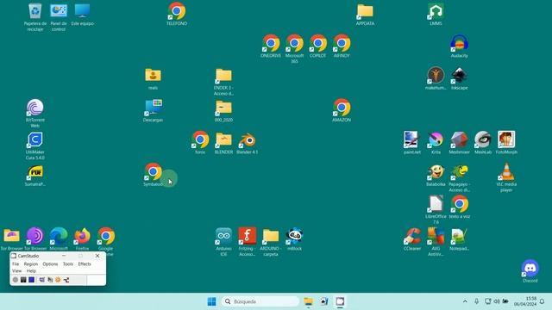Select the BitTorrent Web shortcut
This screenshot has height=310, width=552.
pyautogui.click(x=34, y=113)
